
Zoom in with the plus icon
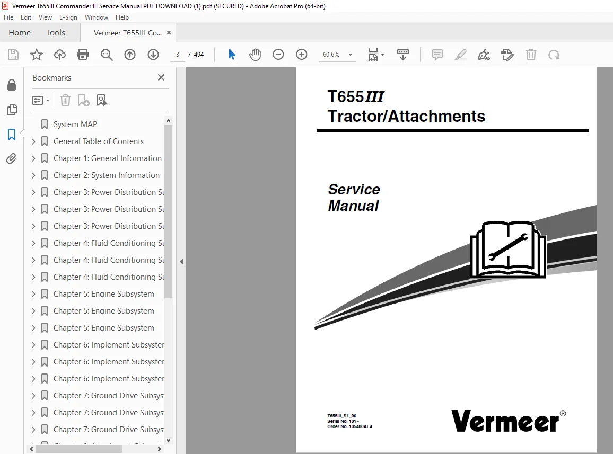click(x=301, y=55)
